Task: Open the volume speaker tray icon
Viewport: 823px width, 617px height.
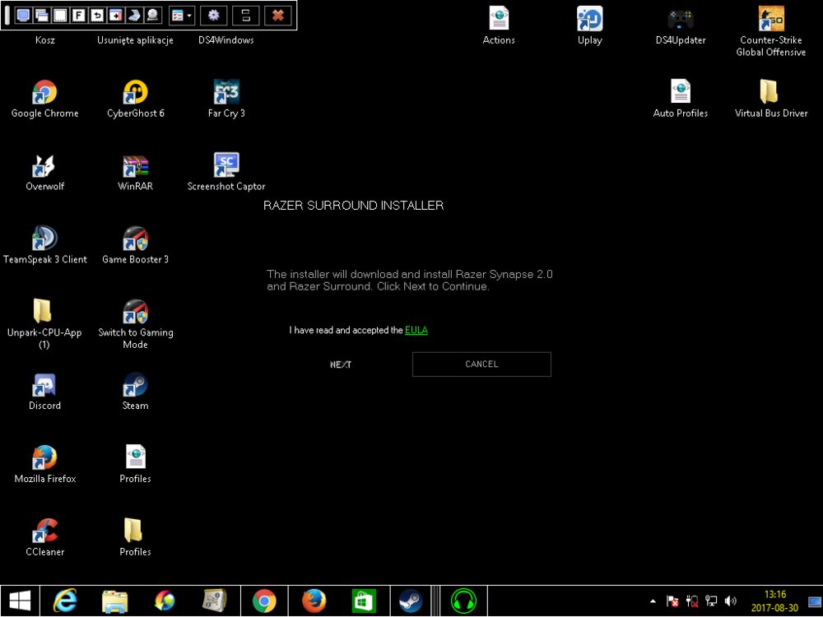Action: coord(731,601)
